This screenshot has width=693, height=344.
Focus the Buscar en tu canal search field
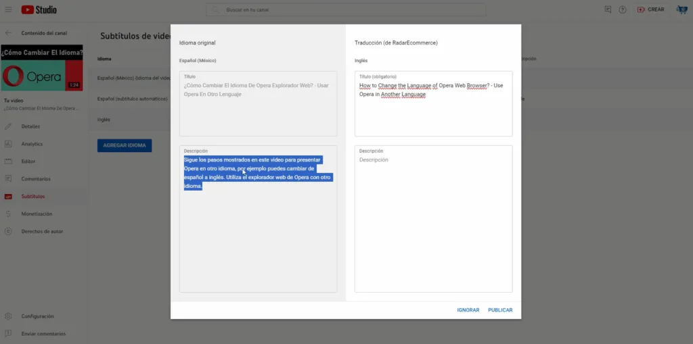click(346, 9)
